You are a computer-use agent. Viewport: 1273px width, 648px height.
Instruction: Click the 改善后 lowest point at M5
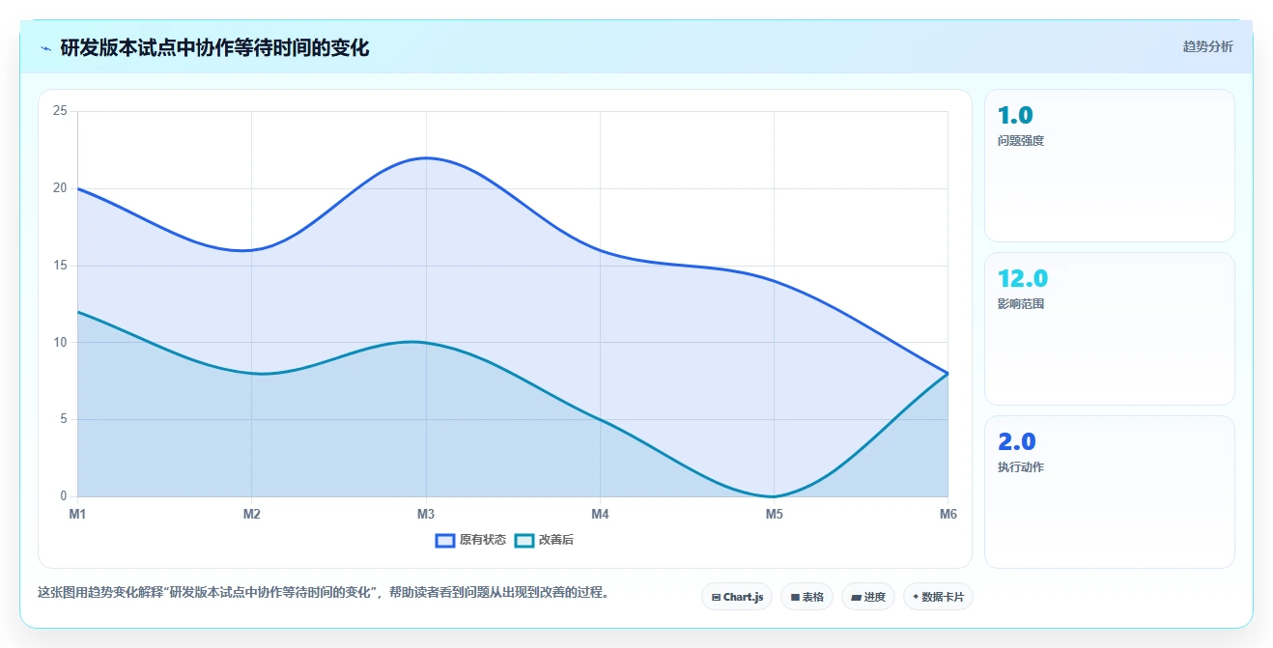click(x=775, y=496)
